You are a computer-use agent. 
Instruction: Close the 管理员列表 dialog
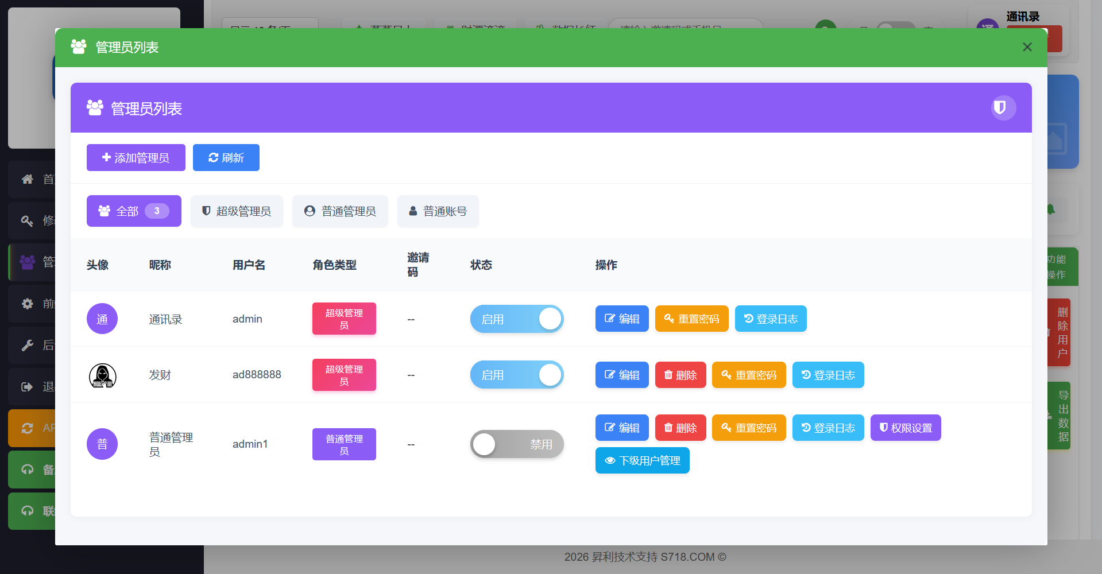(x=1027, y=47)
